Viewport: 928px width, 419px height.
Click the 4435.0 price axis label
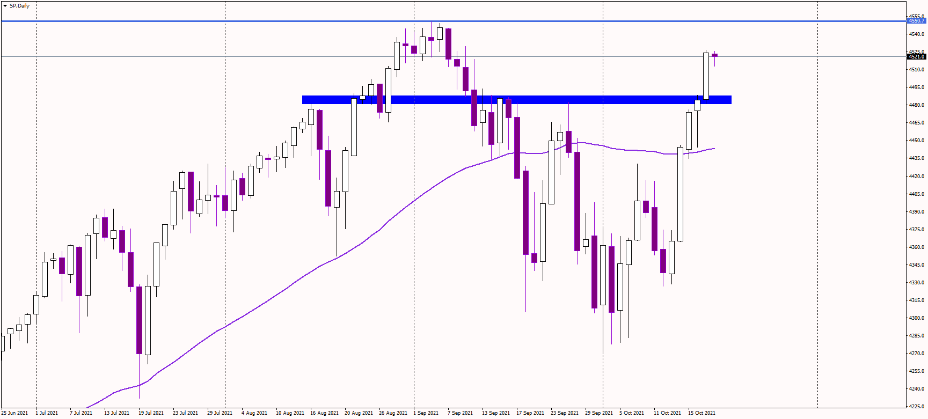pyautogui.click(x=917, y=158)
